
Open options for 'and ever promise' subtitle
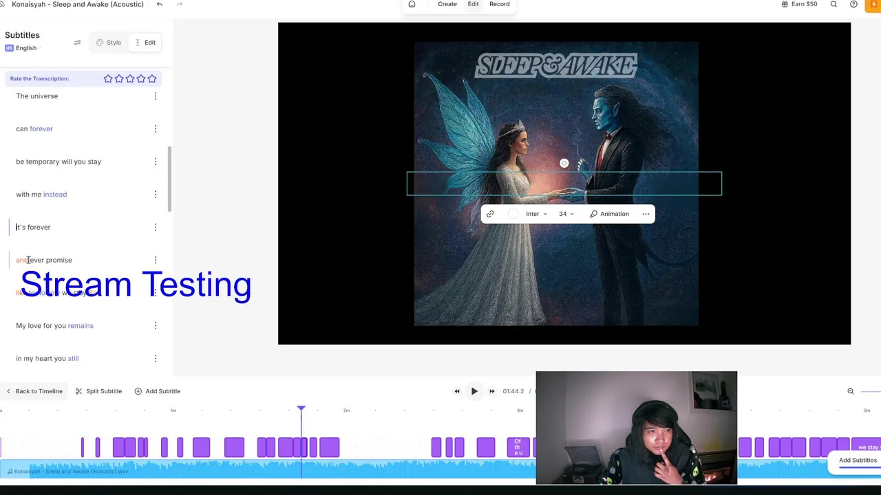(x=156, y=260)
